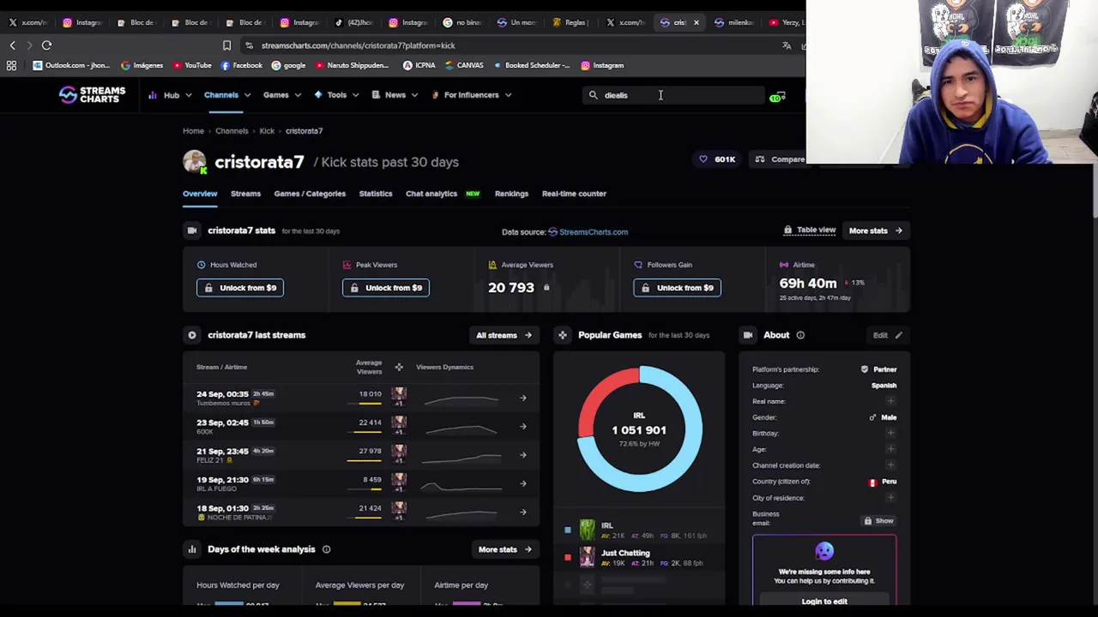Click the Streams Charts logo
The width and height of the screenshot is (1098, 617).
[92, 95]
